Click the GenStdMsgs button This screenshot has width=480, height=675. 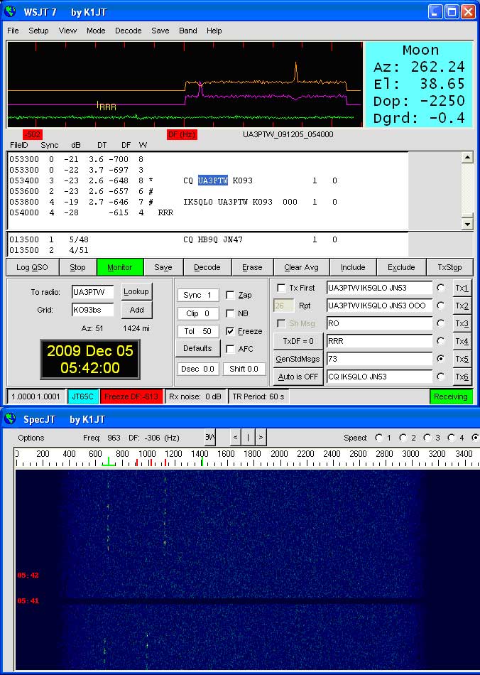coord(298,359)
